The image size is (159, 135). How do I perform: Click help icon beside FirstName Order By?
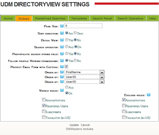click(62, 72)
